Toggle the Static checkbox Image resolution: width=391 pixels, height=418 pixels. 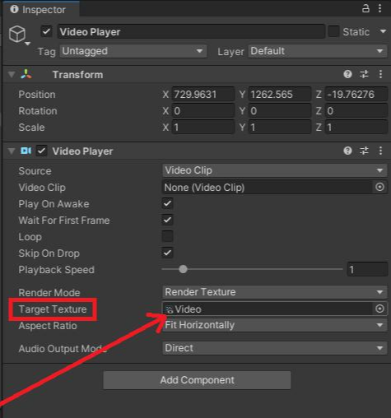coord(333,31)
